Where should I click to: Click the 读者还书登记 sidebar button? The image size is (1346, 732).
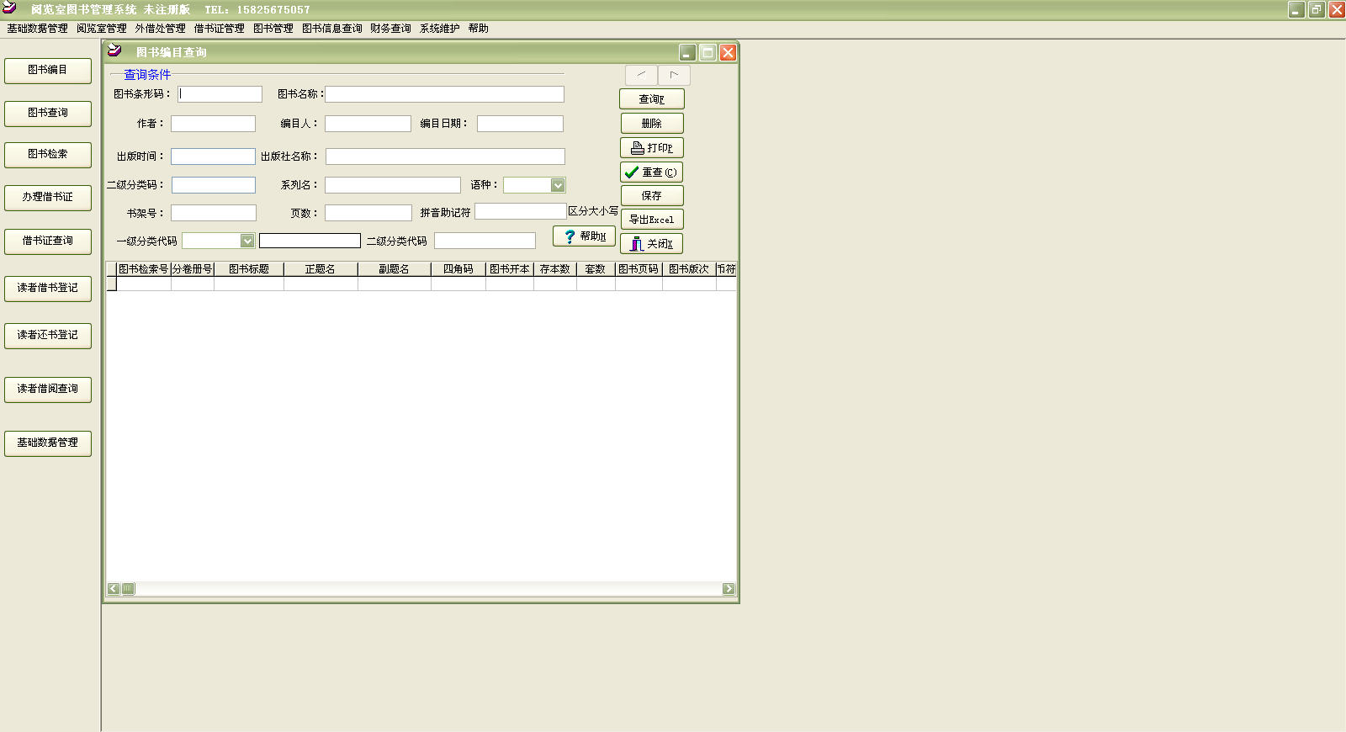pyautogui.click(x=48, y=336)
